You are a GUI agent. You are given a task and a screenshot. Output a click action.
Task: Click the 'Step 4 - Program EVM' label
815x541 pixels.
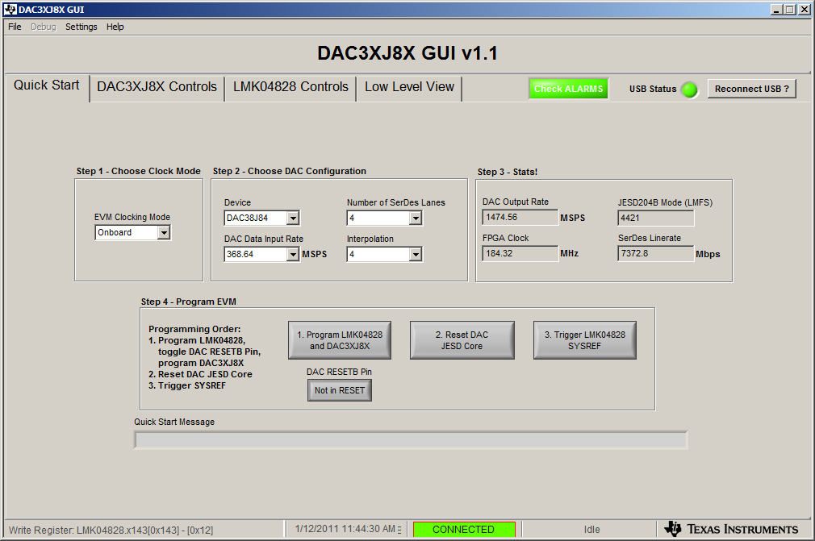coord(189,302)
